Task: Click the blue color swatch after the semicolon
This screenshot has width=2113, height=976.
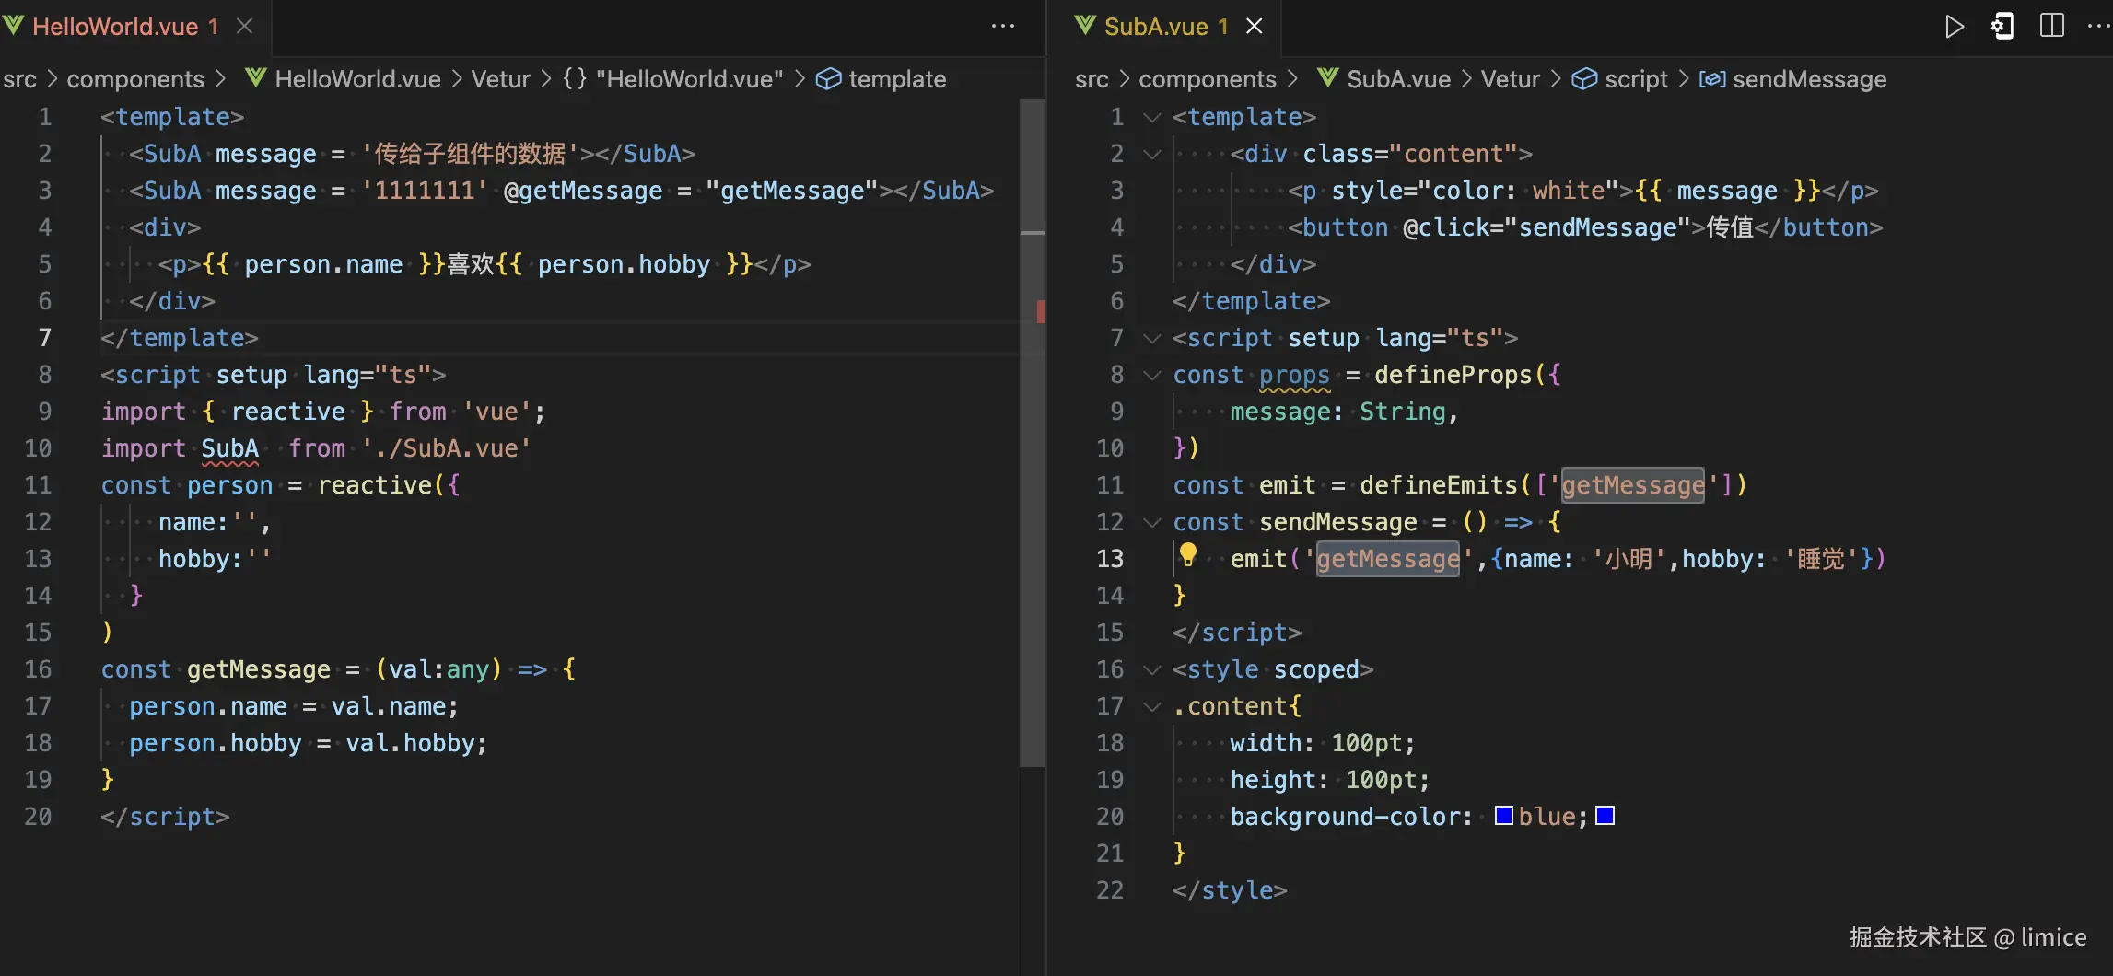Action: click(x=1605, y=816)
